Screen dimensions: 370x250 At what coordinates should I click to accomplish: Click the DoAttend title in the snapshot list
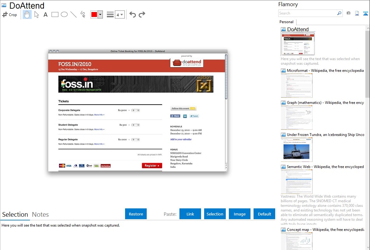(x=298, y=29)
